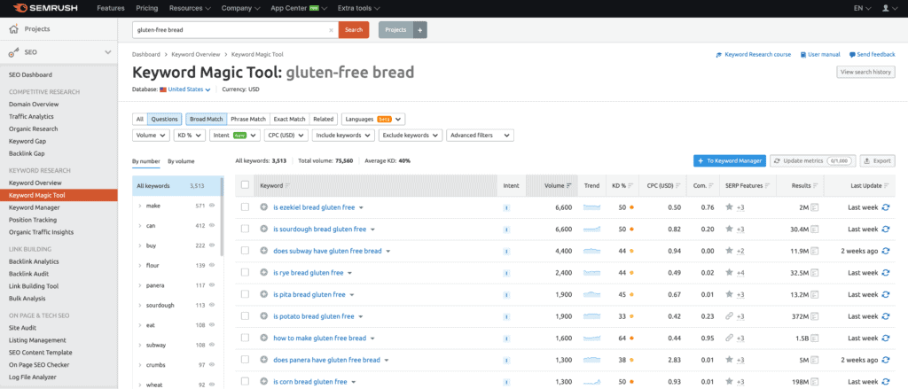Click the user profile icon in header
The height and width of the screenshot is (389, 908).
(x=886, y=8)
